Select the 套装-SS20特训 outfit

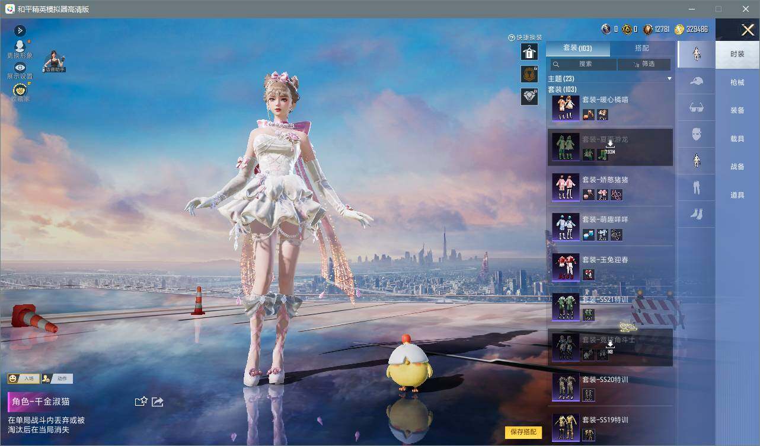coord(610,387)
